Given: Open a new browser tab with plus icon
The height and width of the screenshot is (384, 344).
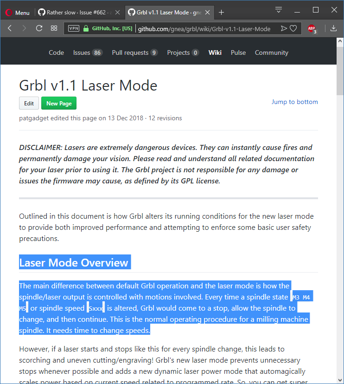Looking at the screenshot, I should pos(221,13).
